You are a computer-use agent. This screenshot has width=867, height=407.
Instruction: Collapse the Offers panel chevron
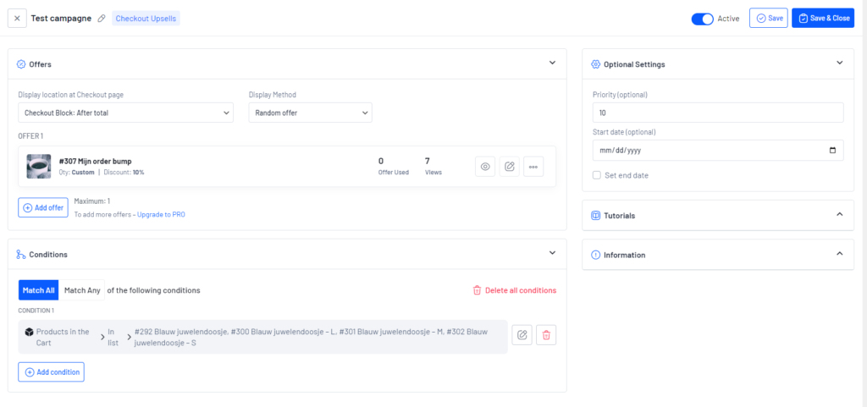click(552, 63)
